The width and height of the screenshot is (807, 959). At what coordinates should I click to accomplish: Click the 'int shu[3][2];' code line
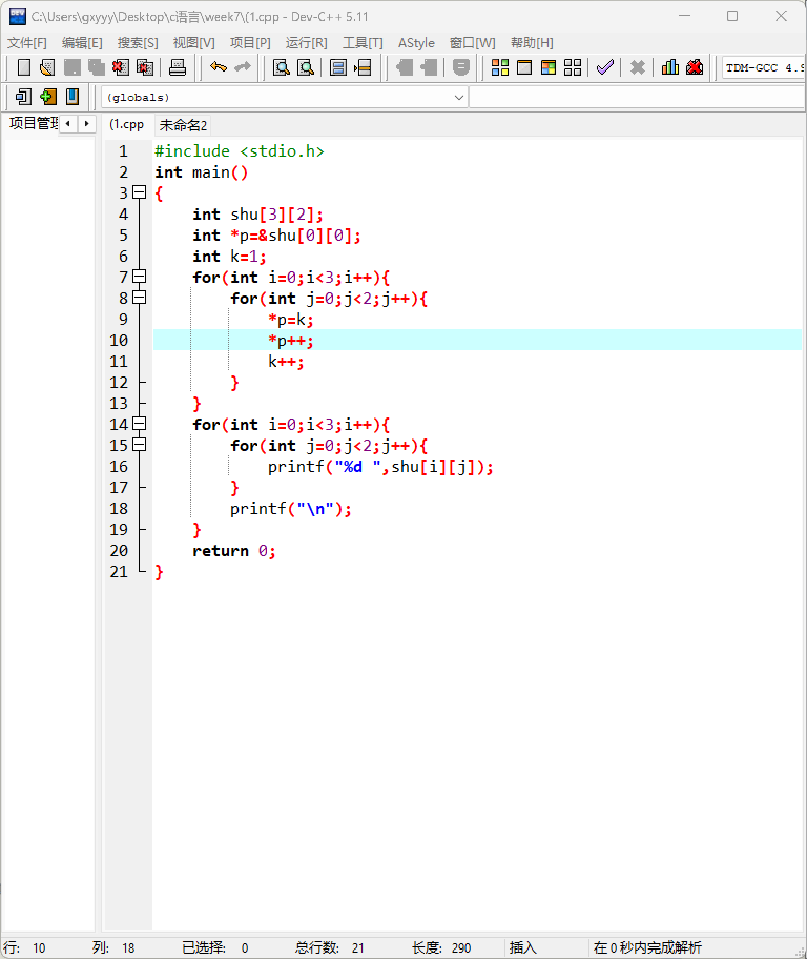pyautogui.click(x=257, y=214)
